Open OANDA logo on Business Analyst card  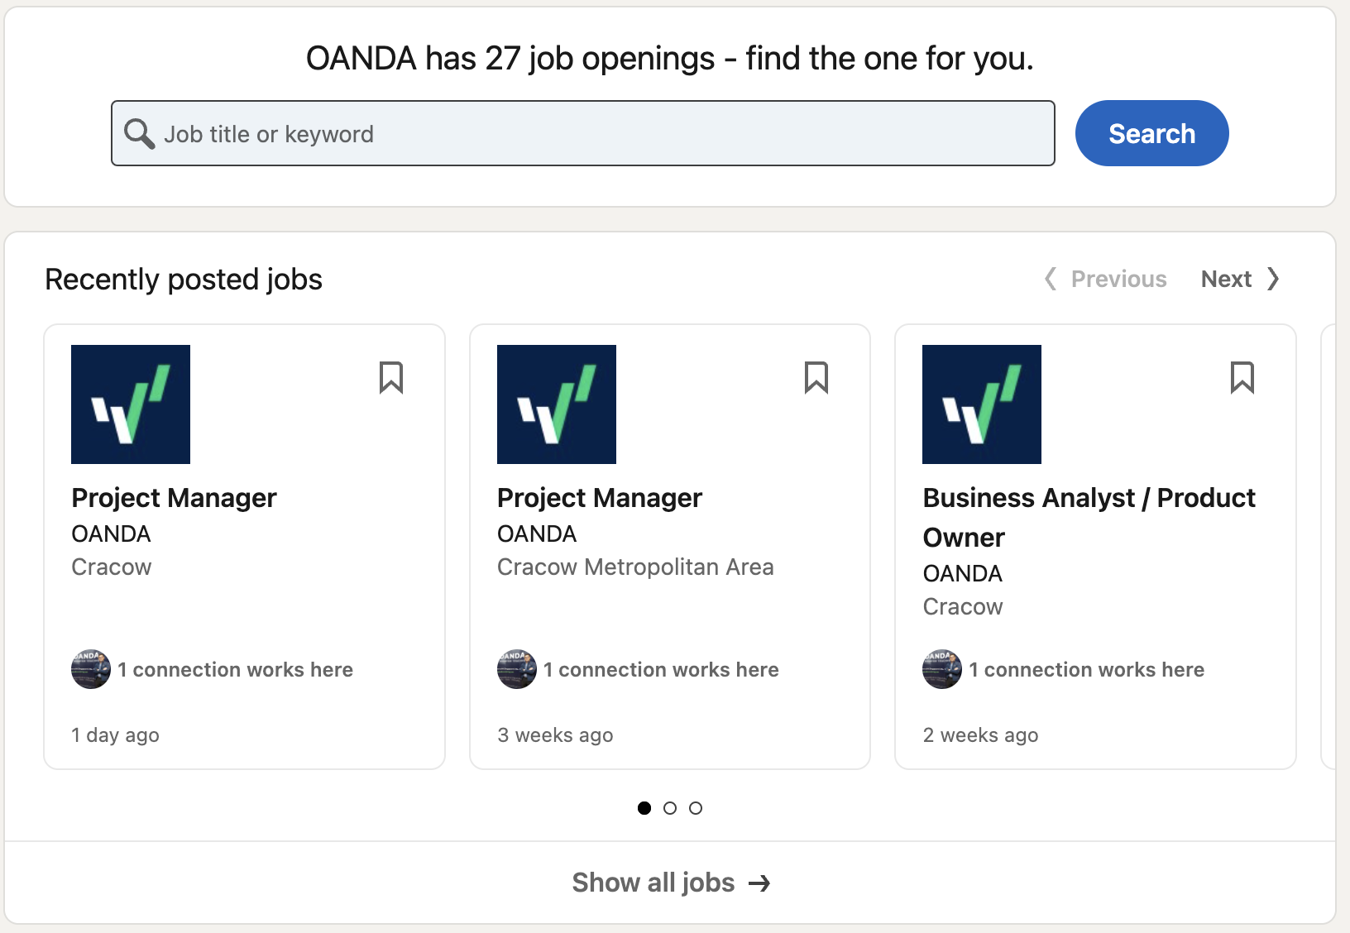982,404
